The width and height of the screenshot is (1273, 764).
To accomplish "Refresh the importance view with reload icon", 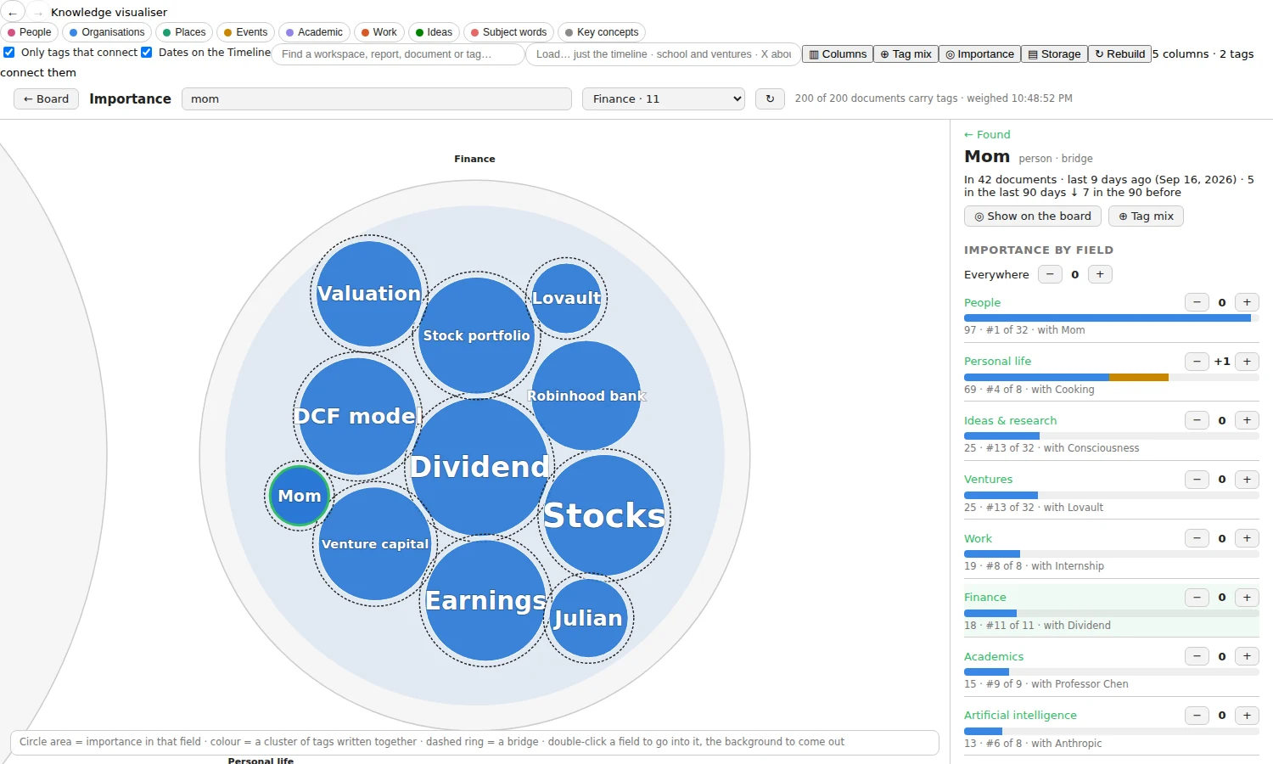I will (x=770, y=98).
